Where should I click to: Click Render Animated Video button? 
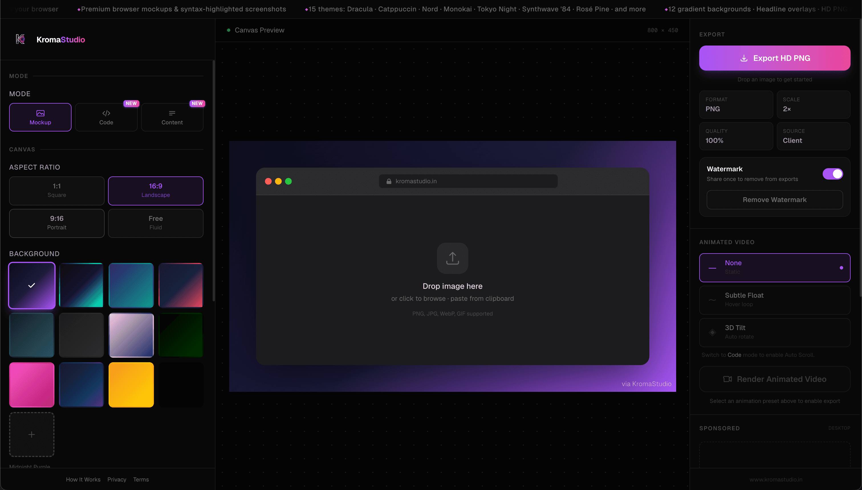tap(775, 379)
